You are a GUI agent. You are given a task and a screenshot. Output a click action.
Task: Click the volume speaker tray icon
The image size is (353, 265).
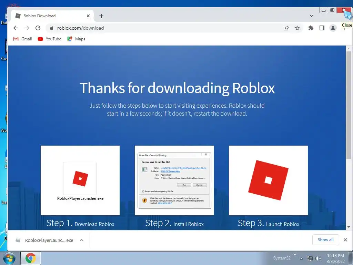318,258
